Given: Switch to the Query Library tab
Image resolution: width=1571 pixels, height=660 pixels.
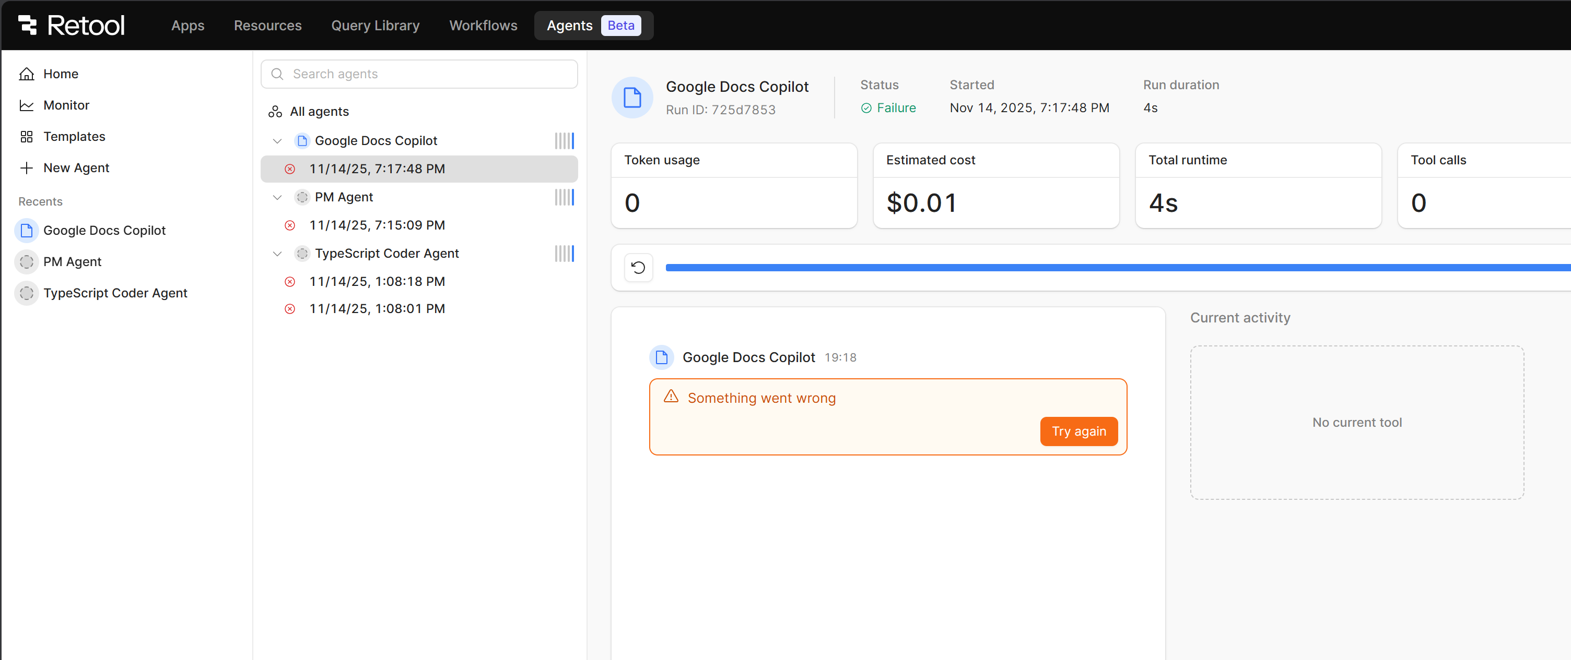Looking at the screenshot, I should pyautogui.click(x=375, y=26).
